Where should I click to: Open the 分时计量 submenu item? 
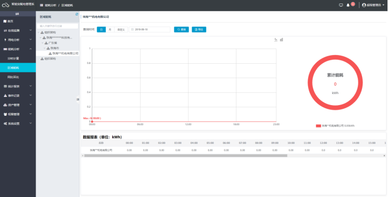click(x=18, y=59)
